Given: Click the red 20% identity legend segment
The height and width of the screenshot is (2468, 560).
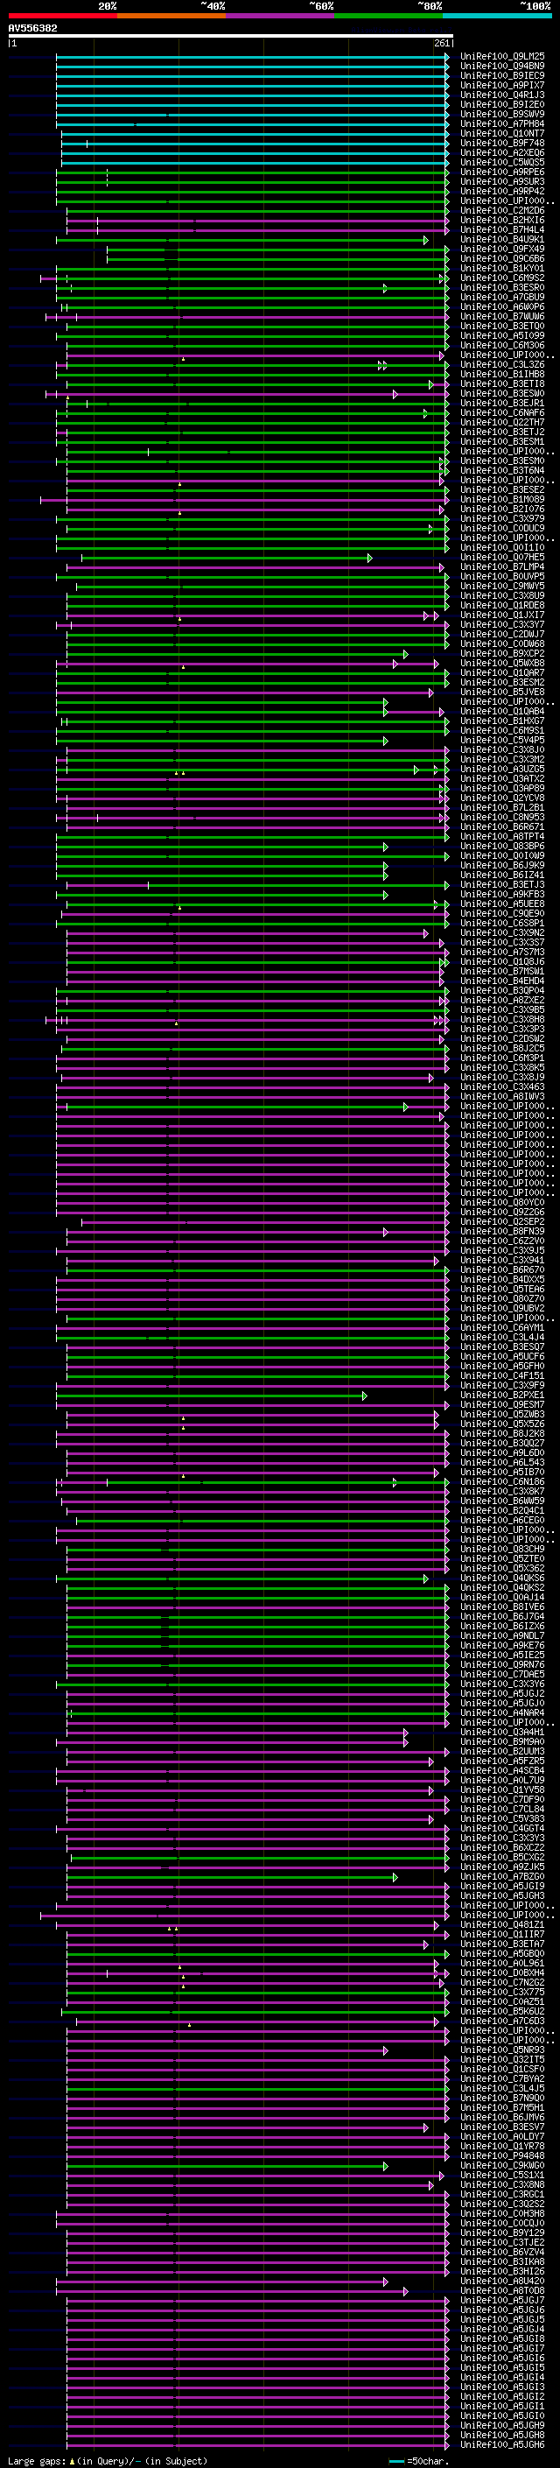Looking at the screenshot, I should pos(63,16).
